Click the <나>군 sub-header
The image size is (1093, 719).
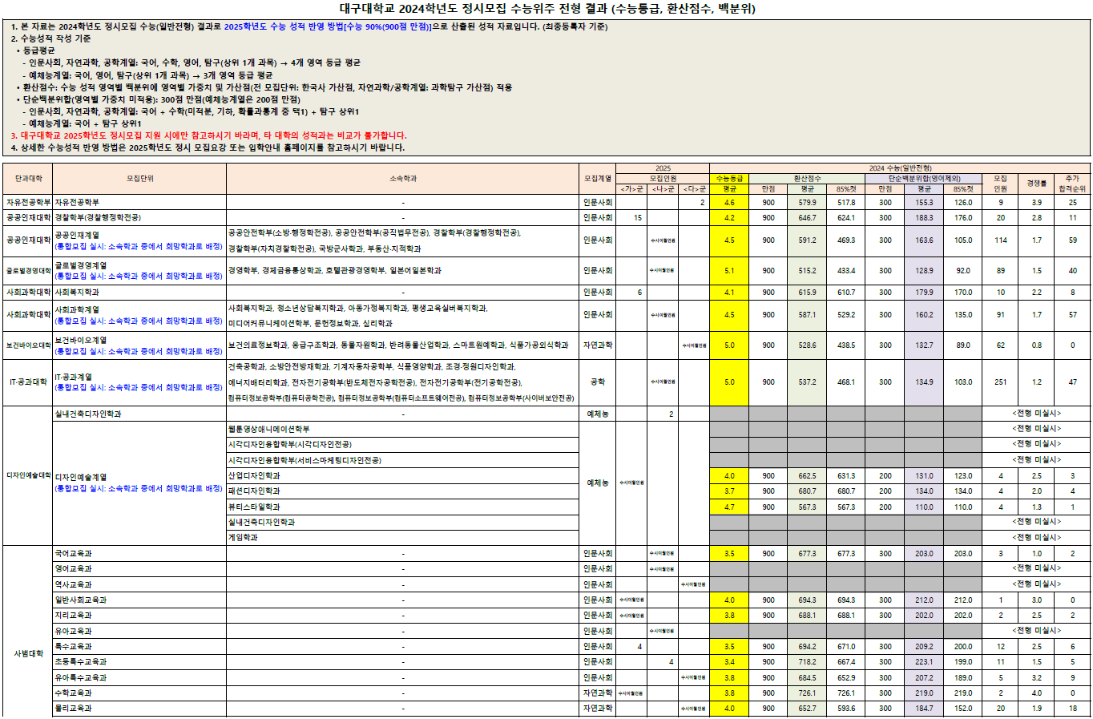pos(663,189)
